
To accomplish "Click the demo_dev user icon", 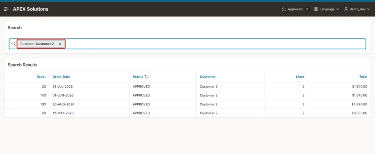I will click(346, 9).
